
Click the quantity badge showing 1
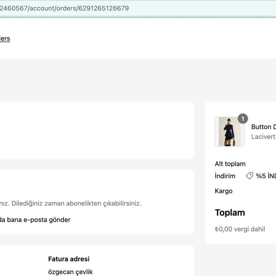243,119
